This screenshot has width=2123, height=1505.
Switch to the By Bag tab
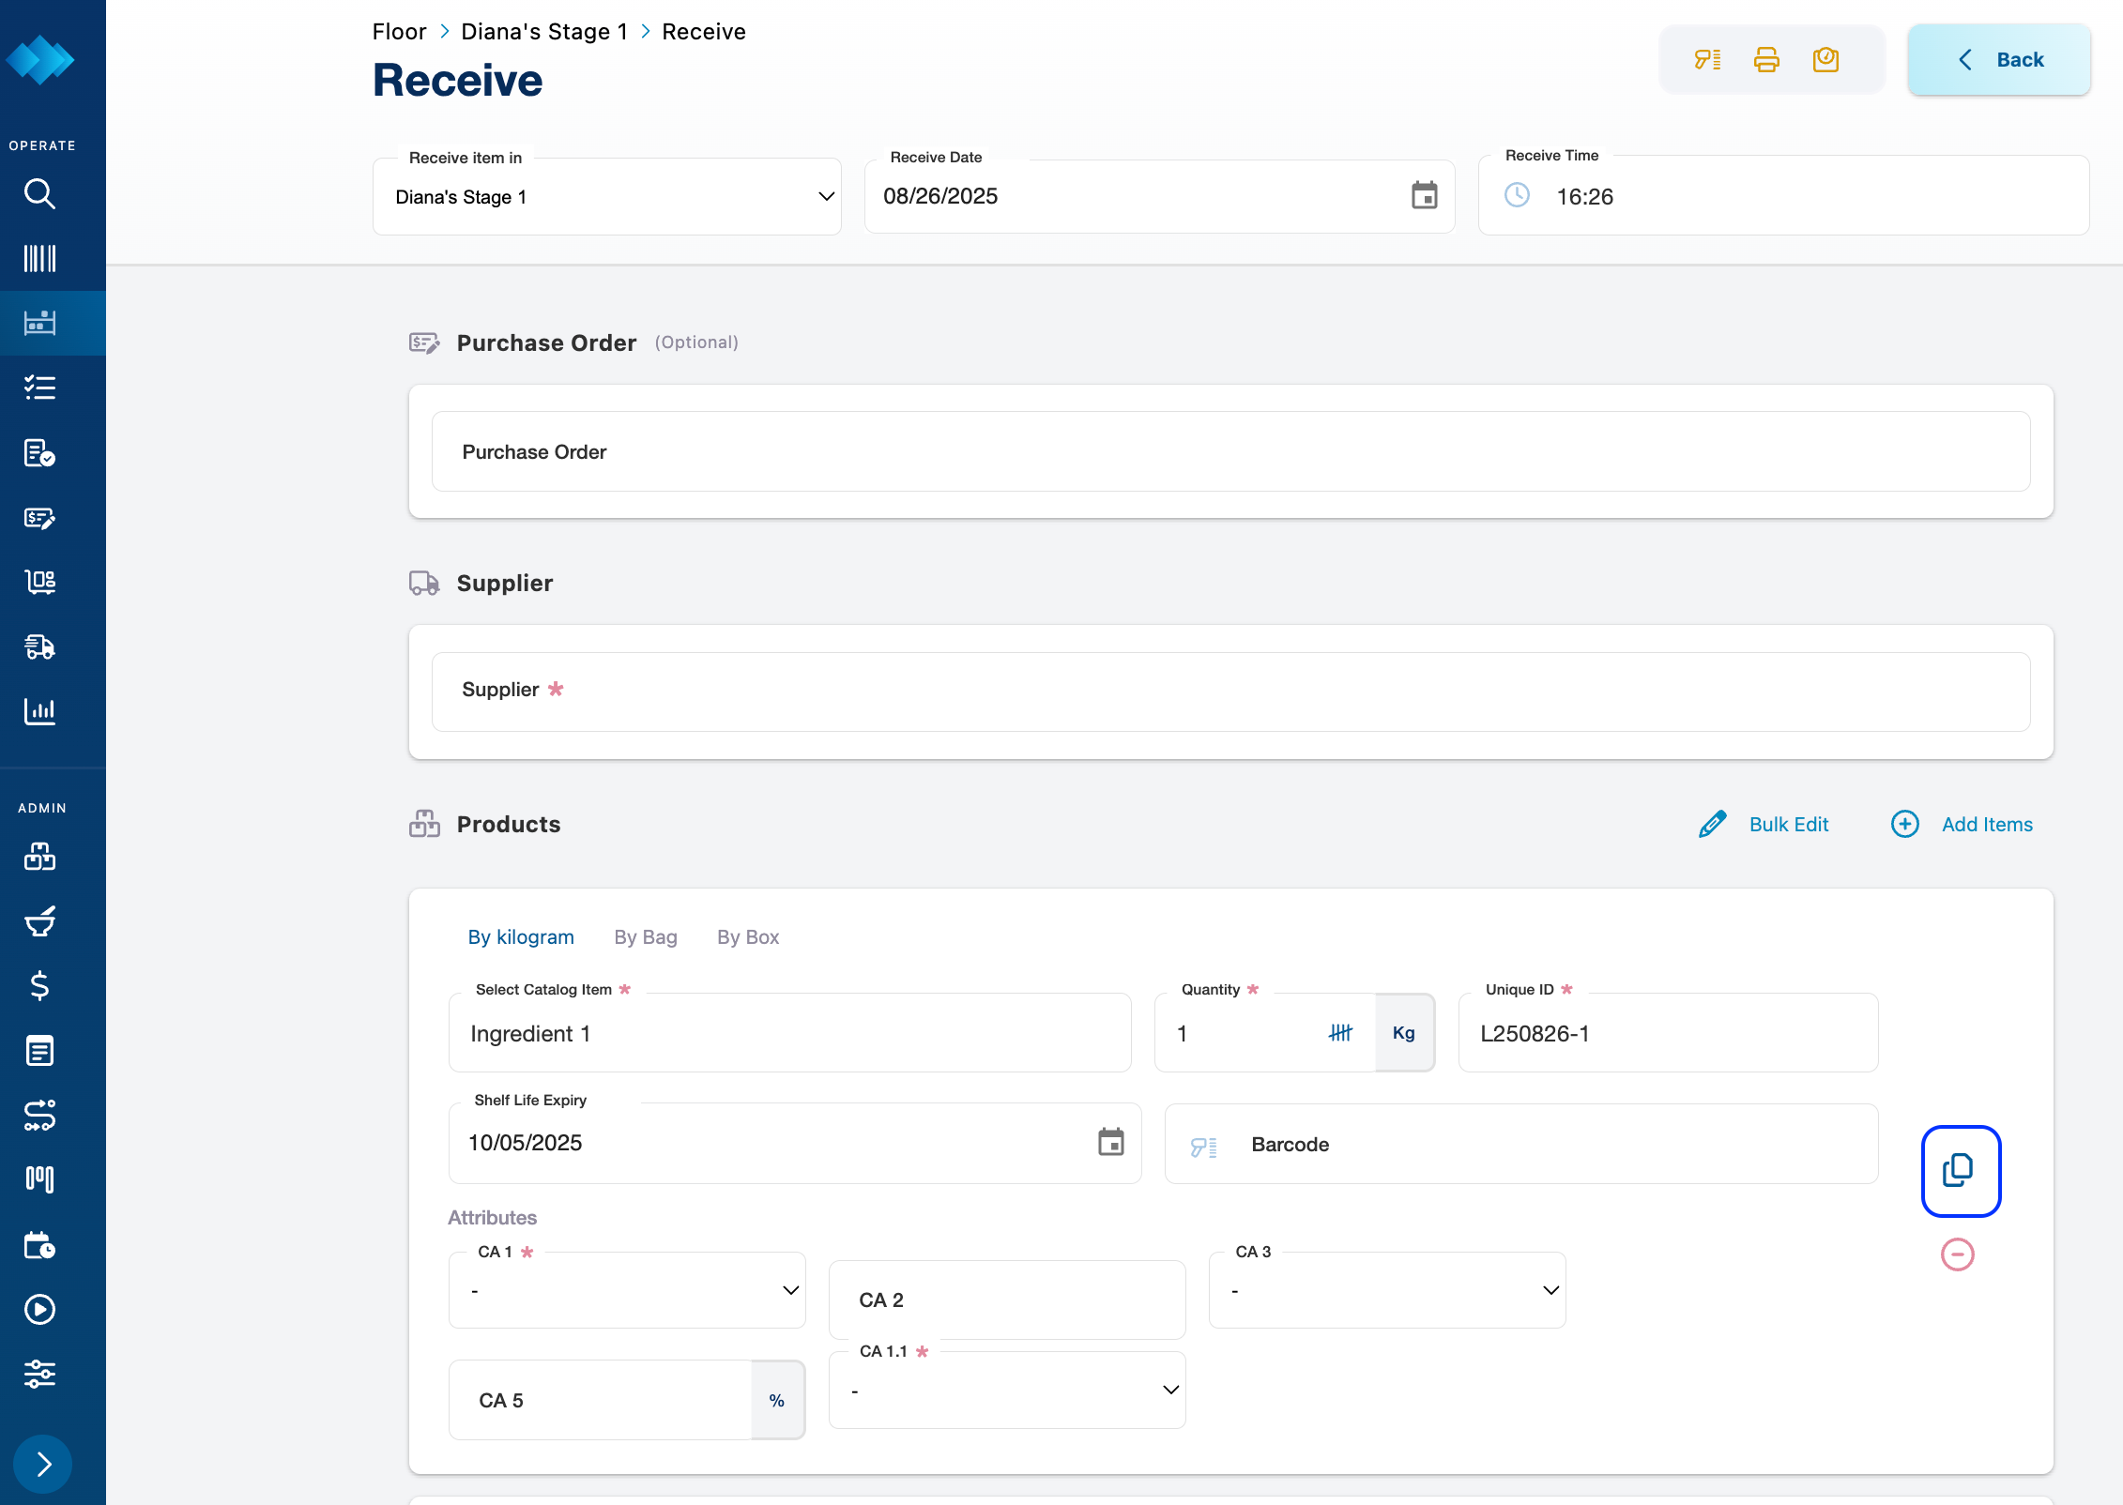tap(646, 937)
